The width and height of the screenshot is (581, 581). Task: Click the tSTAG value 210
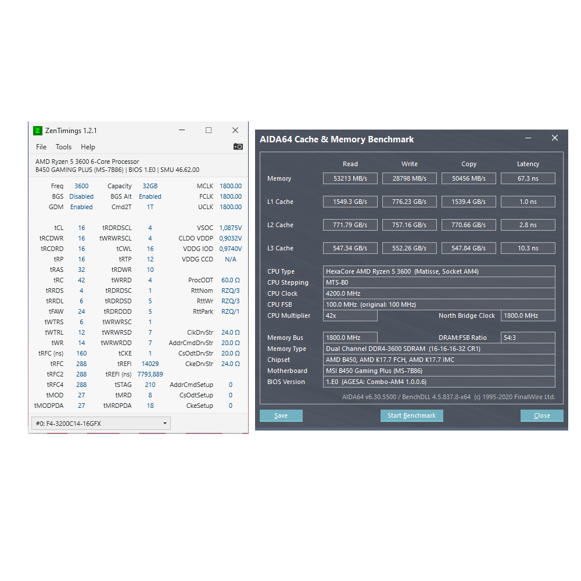[x=150, y=385]
